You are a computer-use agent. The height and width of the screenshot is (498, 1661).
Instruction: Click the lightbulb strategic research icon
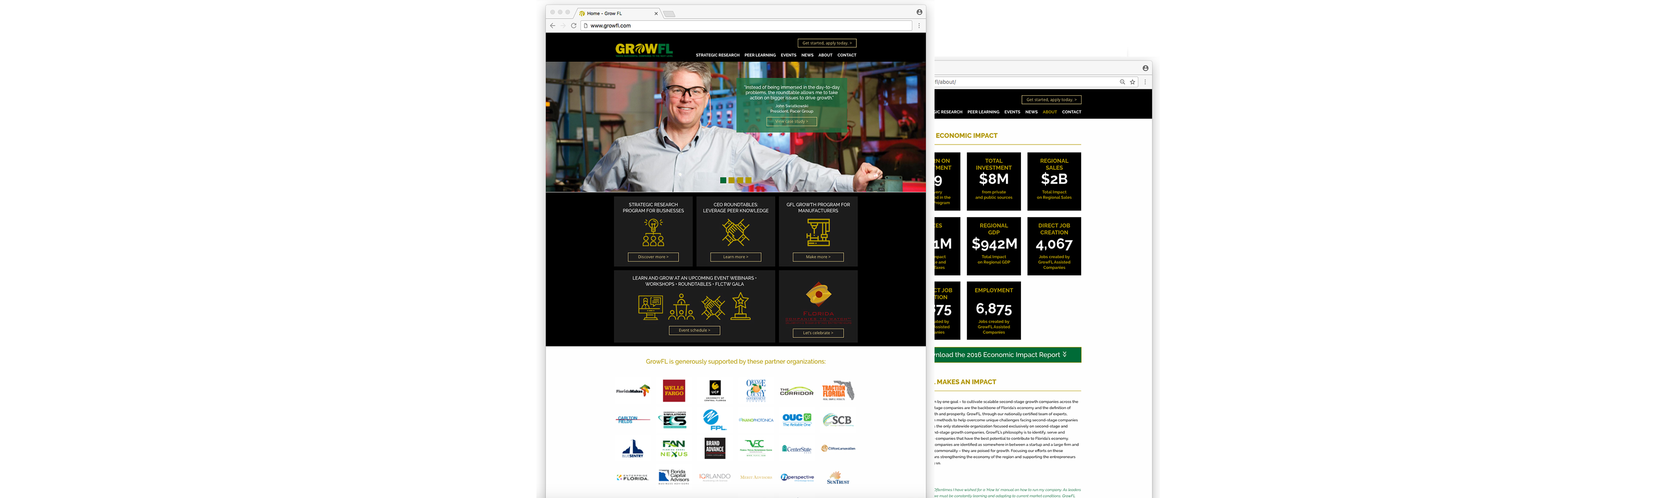pos(653,232)
